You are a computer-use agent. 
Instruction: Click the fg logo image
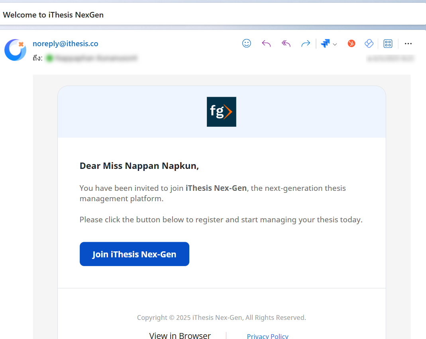click(222, 112)
